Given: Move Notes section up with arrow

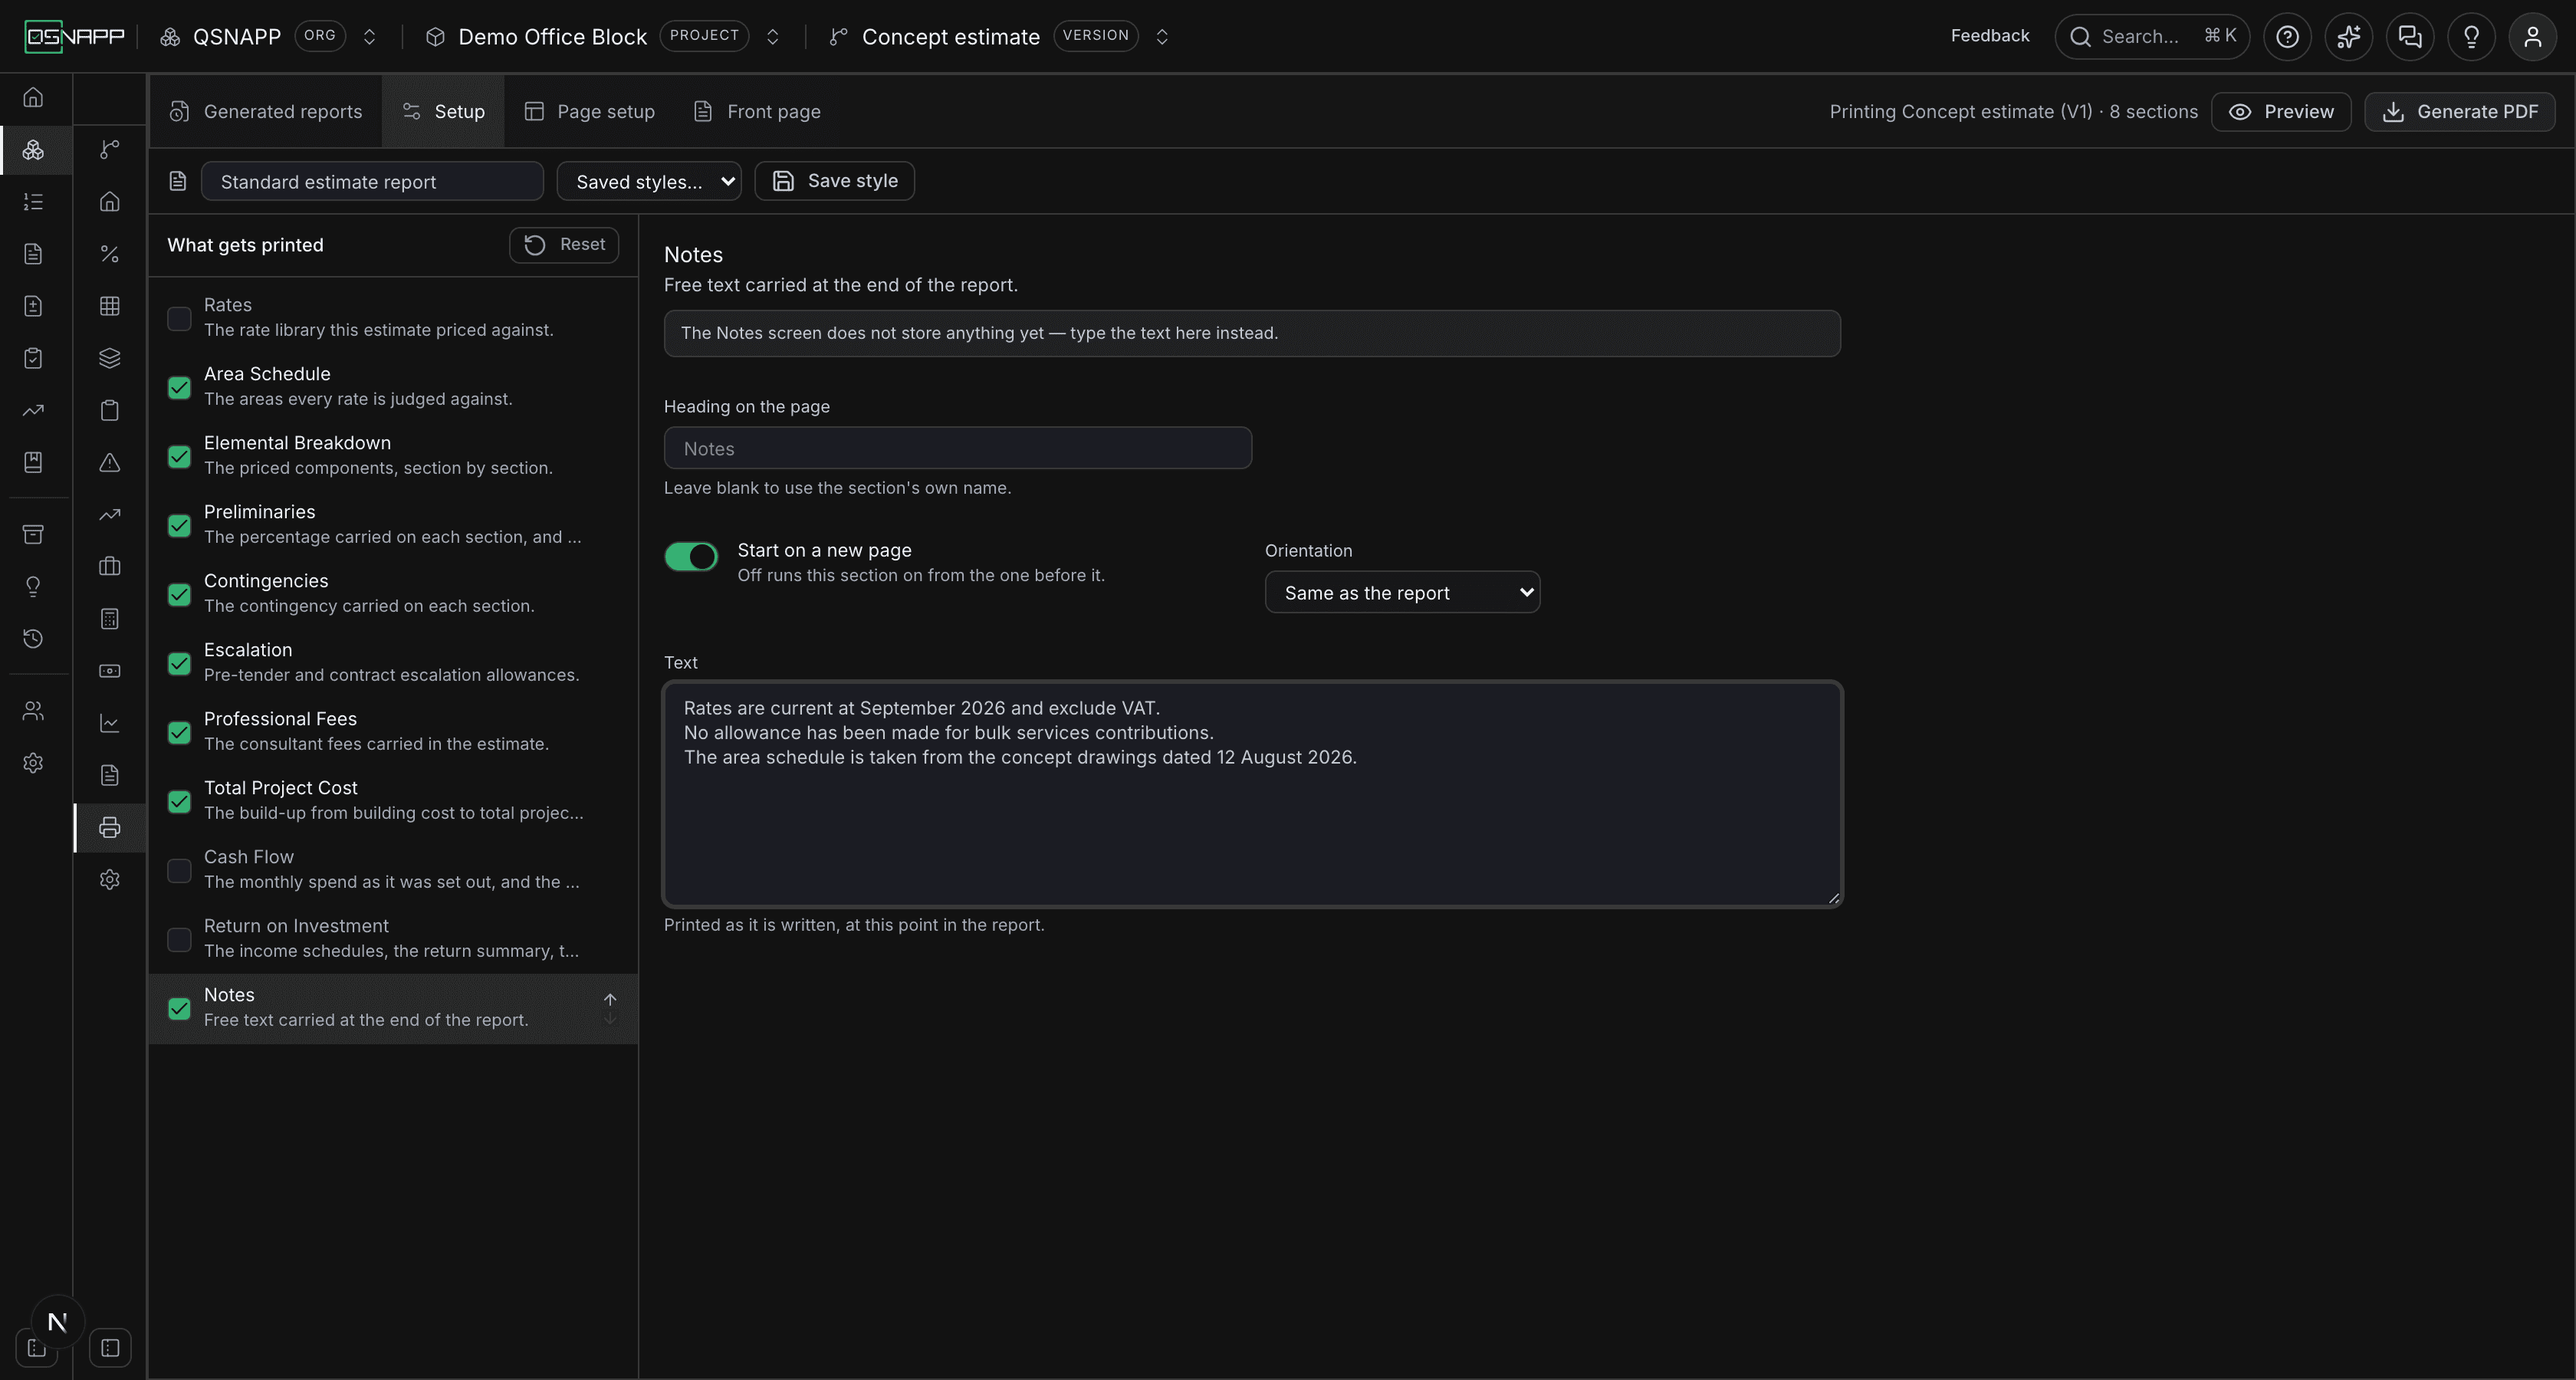Looking at the screenshot, I should pyautogui.click(x=610, y=999).
